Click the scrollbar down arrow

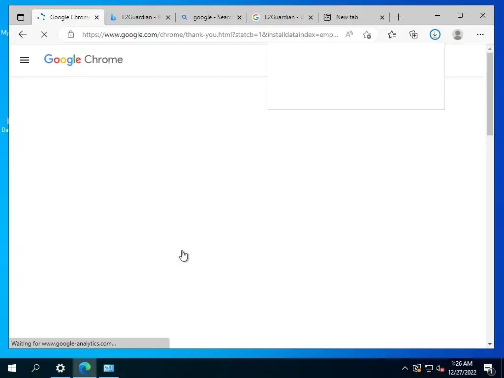click(490, 344)
